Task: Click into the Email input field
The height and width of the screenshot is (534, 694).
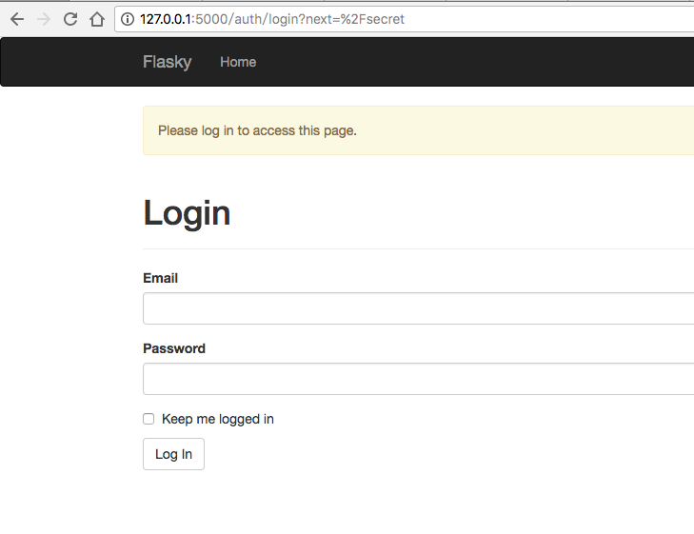Action: click(419, 308)
